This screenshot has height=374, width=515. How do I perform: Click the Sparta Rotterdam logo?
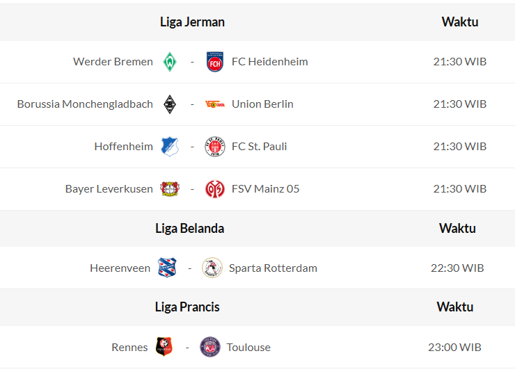pyautogui.click(x=212, y=268)
